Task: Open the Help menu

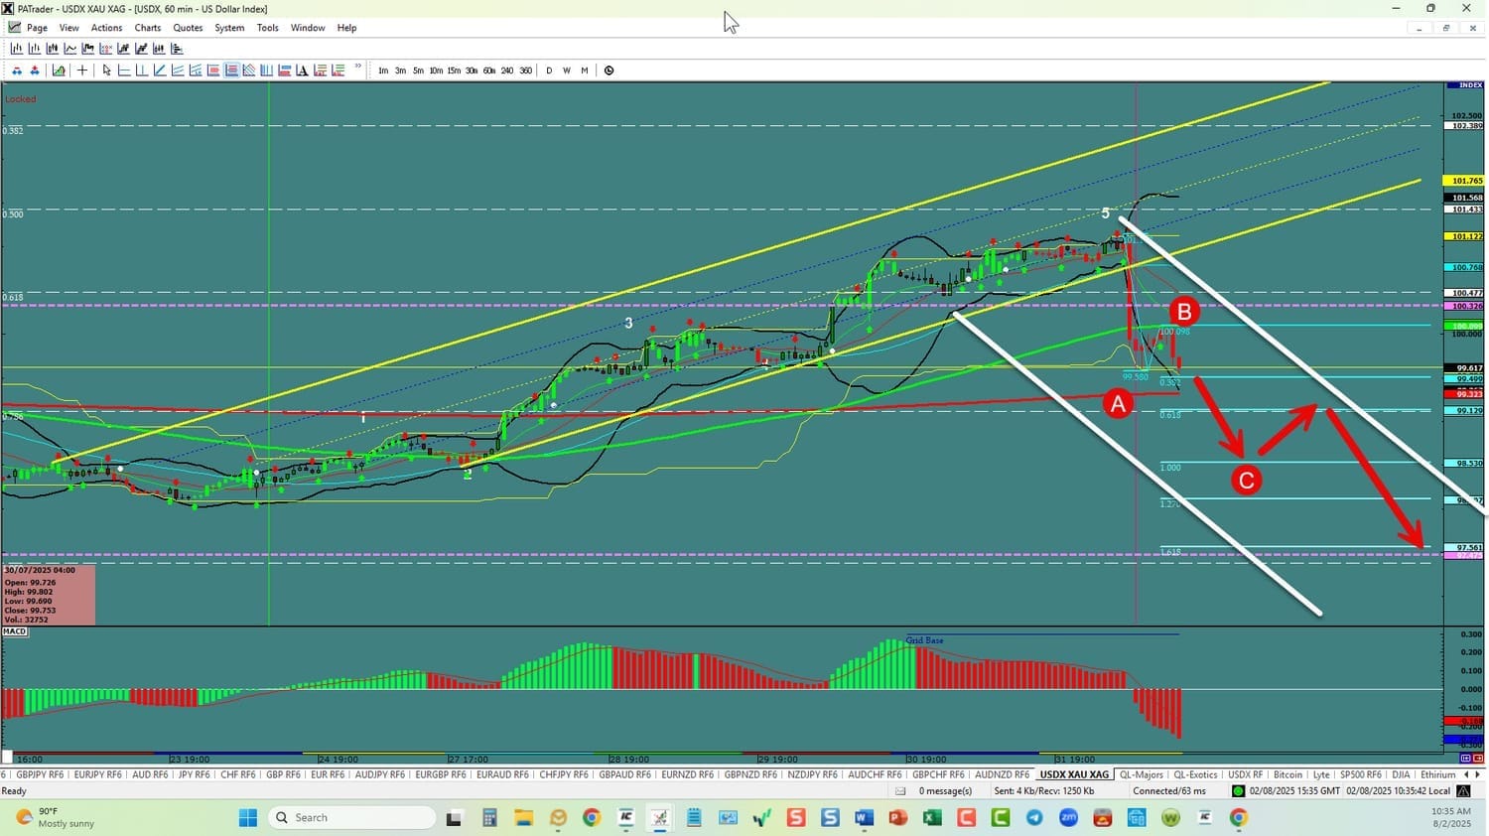Action: pos(346,28)
